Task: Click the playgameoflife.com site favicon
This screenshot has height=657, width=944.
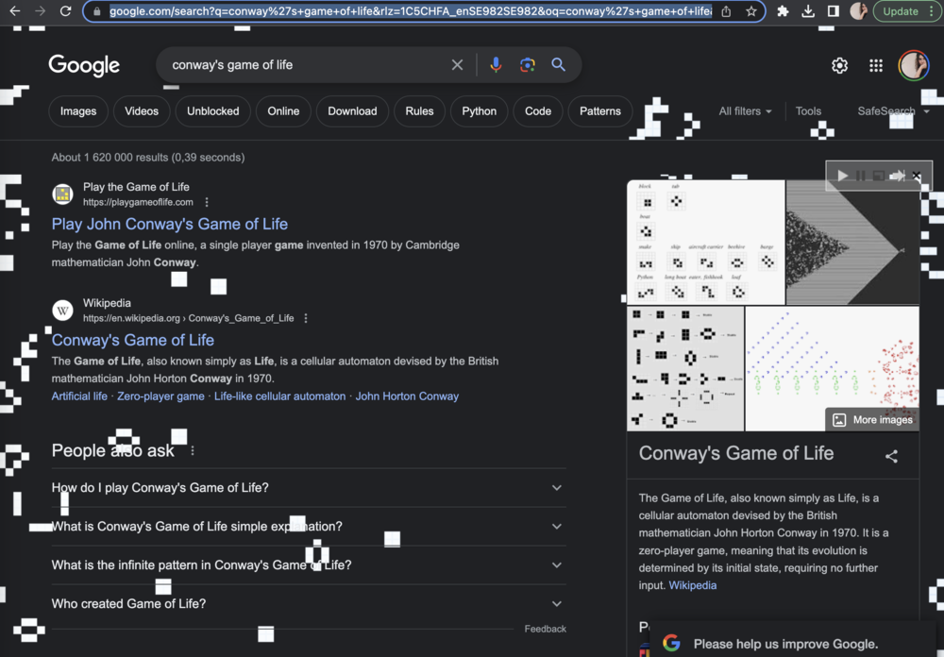Action: pos(62,194)
